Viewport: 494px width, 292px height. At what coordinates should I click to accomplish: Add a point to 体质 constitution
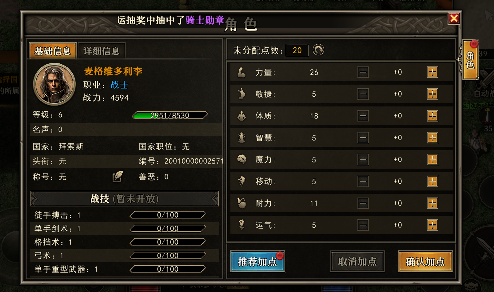(x=432, y=116)
